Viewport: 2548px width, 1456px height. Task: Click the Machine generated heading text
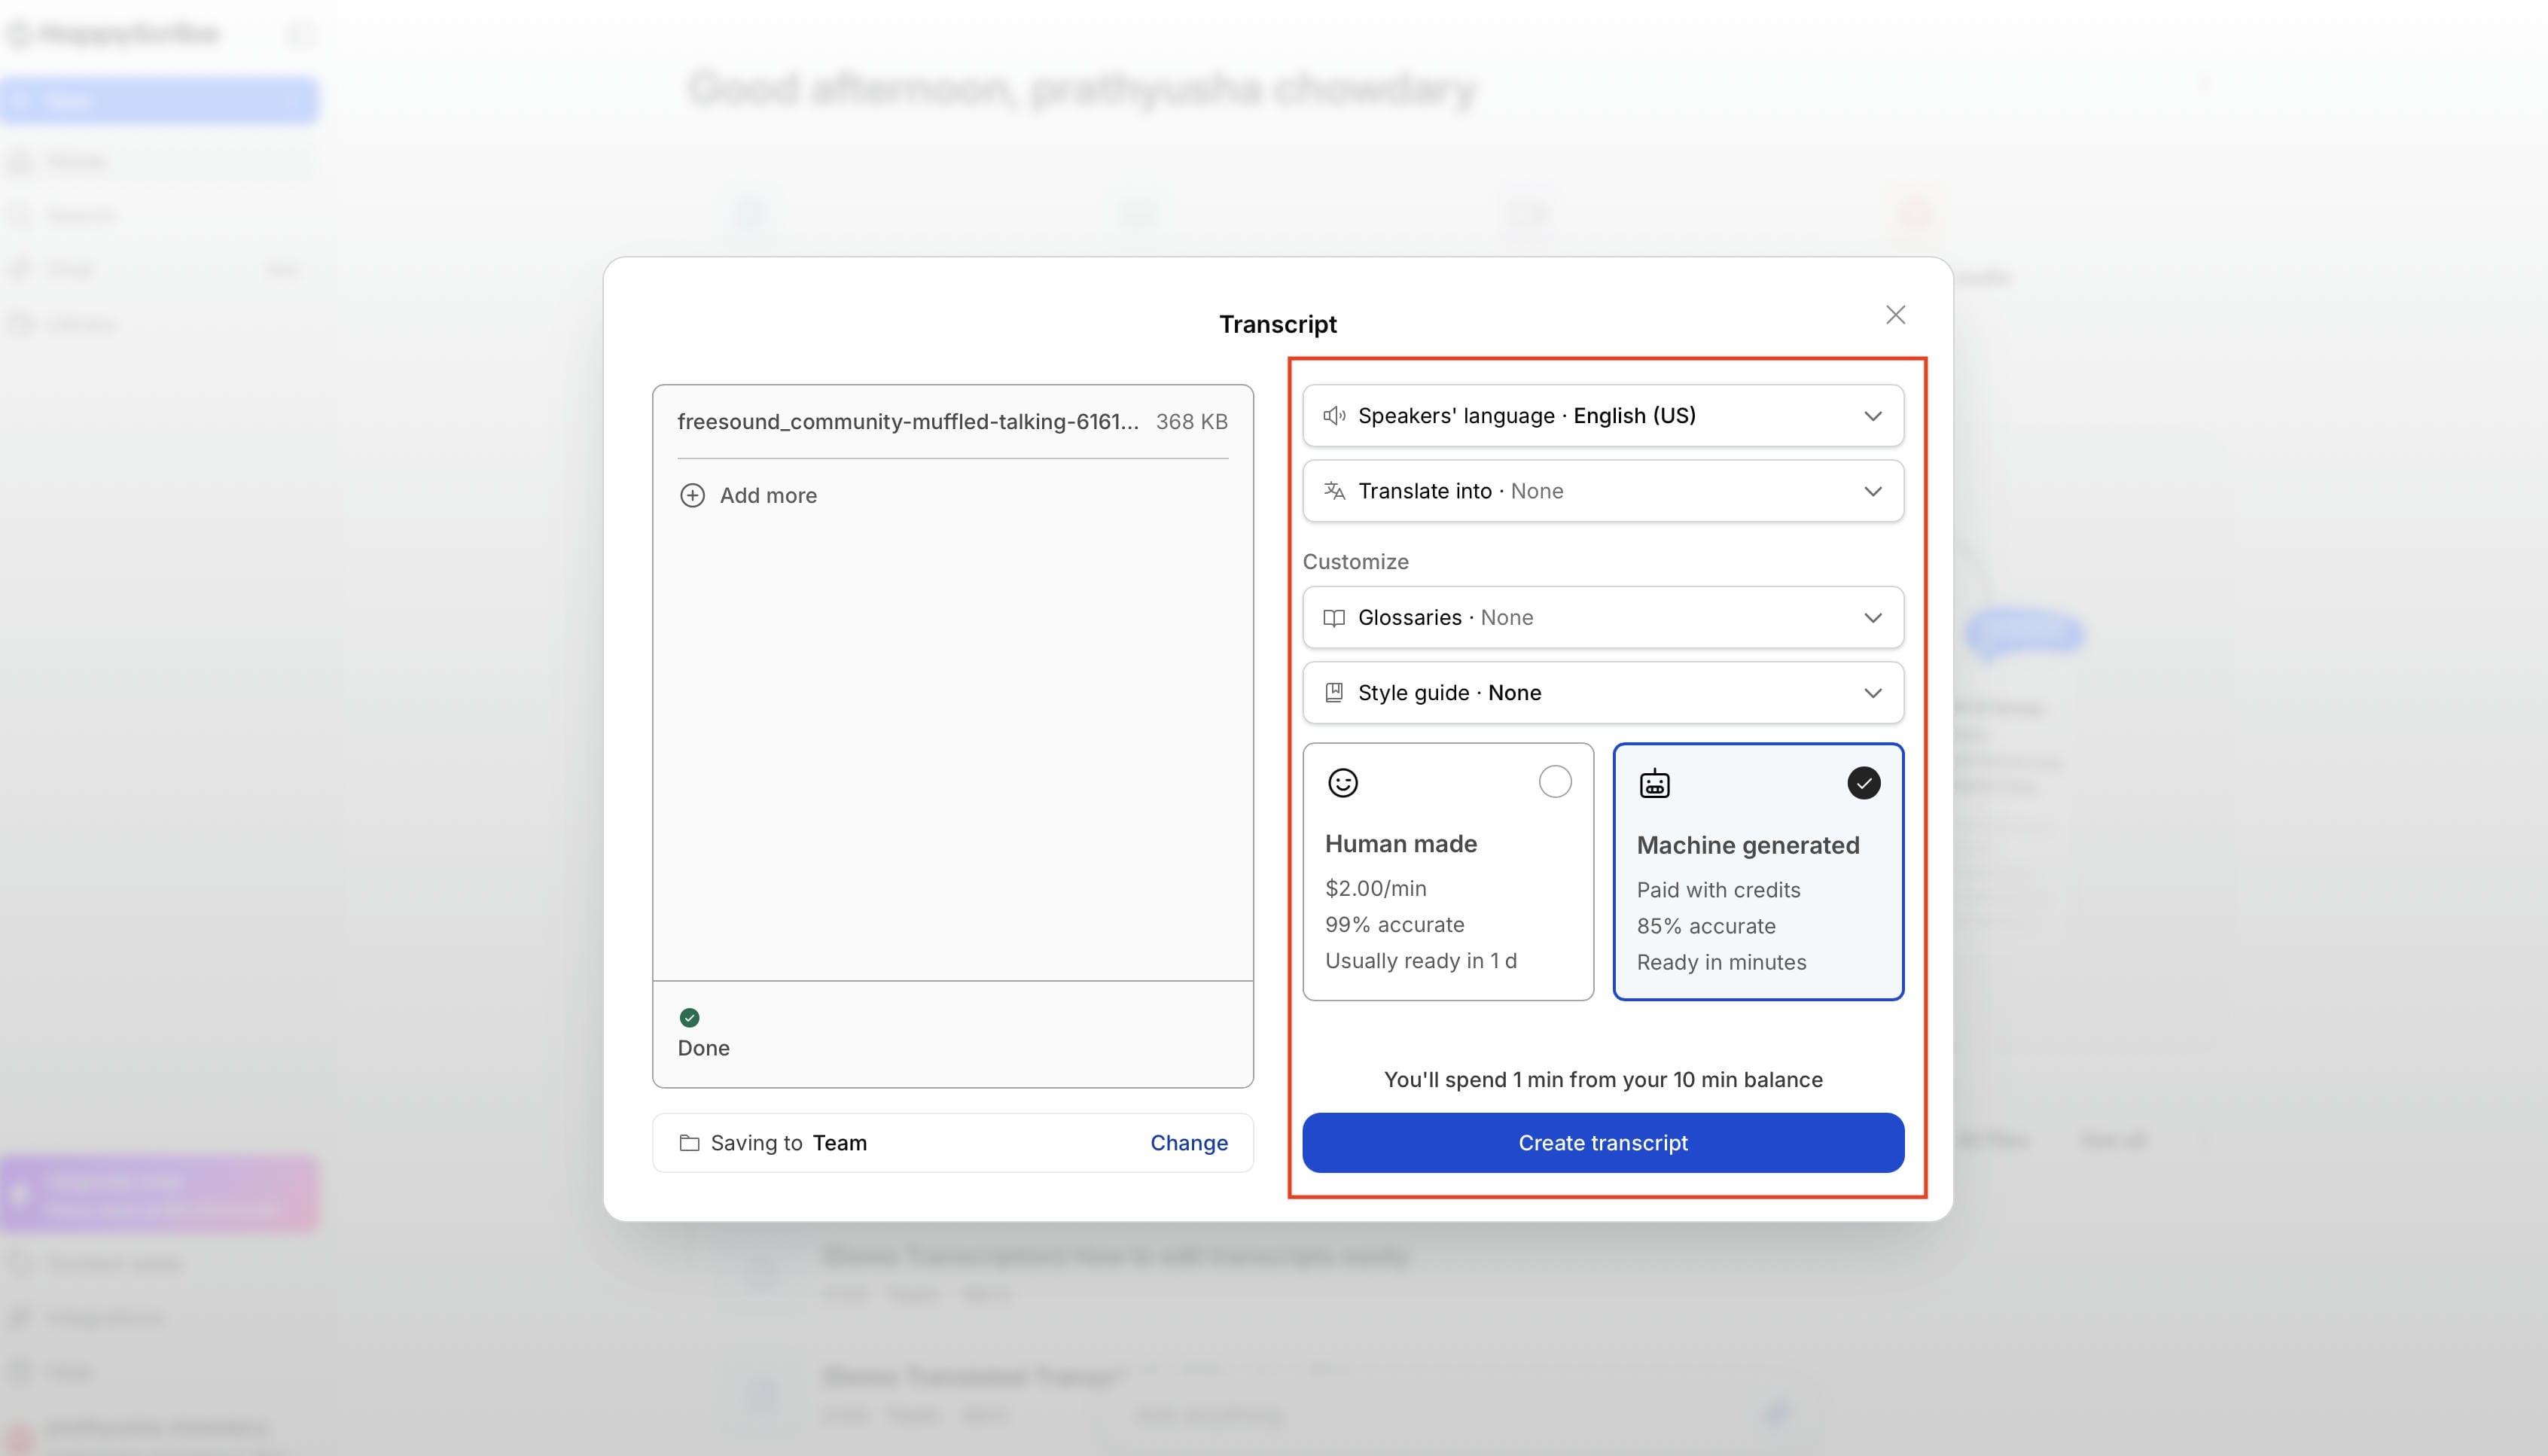[x=1748, y=845]
